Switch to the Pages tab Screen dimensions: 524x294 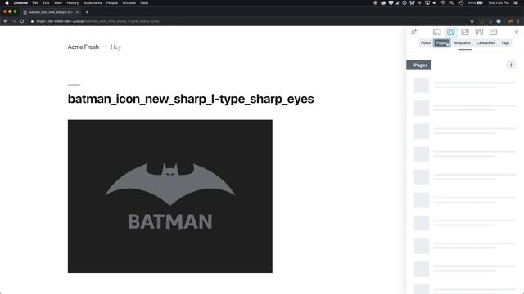click(x=442, y=43)
